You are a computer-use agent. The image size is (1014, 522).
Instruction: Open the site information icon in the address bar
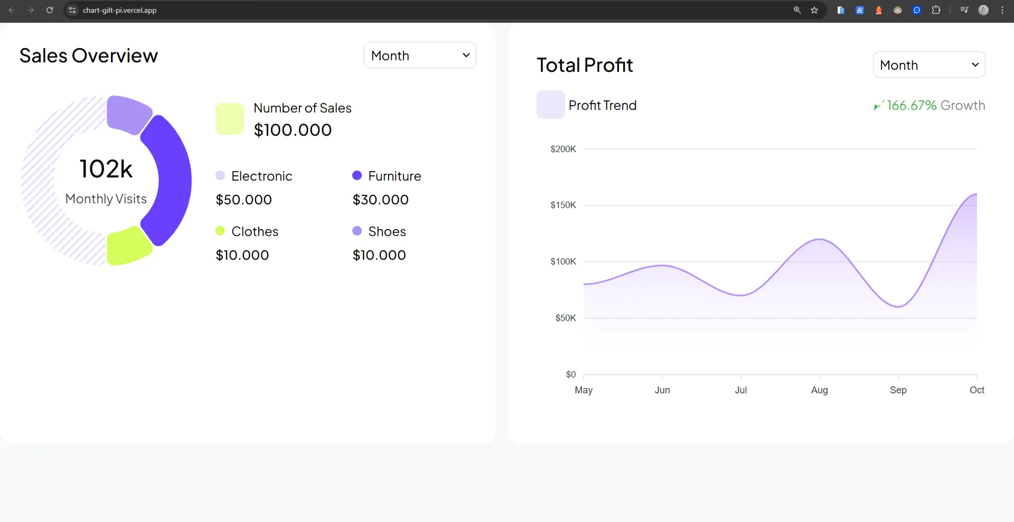72,10
